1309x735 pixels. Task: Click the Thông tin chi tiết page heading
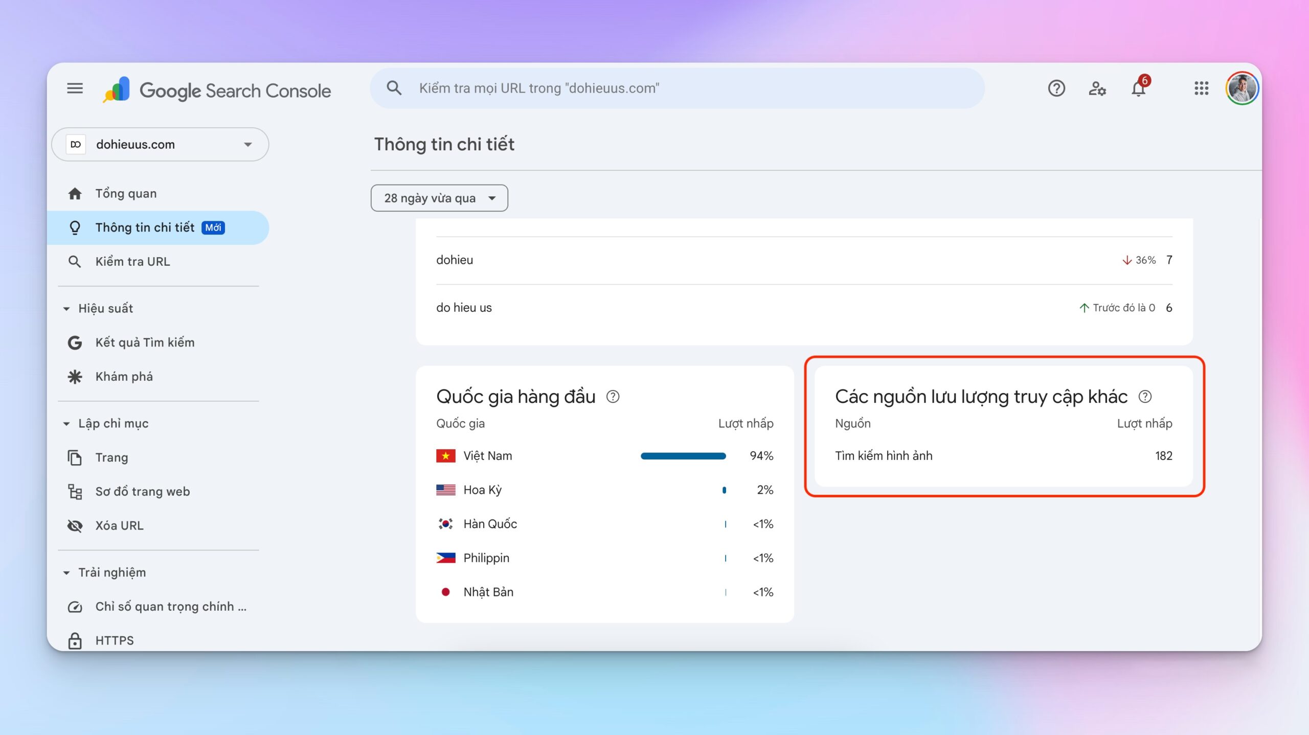coord(444,145)
